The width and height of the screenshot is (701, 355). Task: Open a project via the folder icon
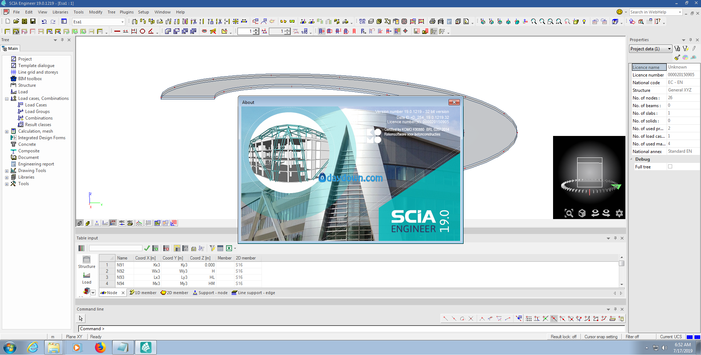tap(16, 22)
